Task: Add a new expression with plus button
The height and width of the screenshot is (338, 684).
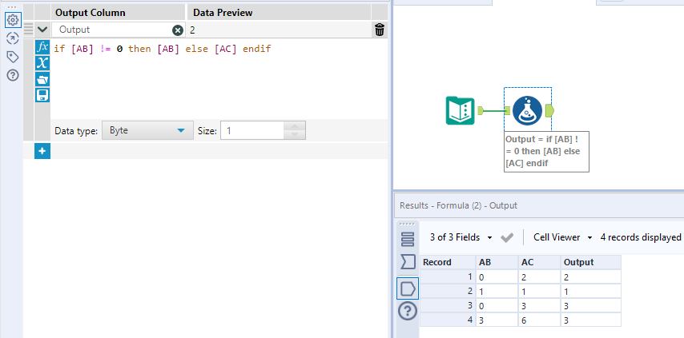Action: (x=42, y=150)
